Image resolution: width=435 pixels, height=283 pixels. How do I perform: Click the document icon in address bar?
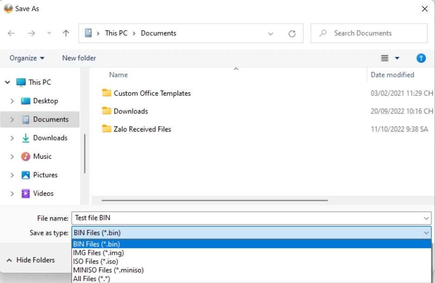pos(88,33)
